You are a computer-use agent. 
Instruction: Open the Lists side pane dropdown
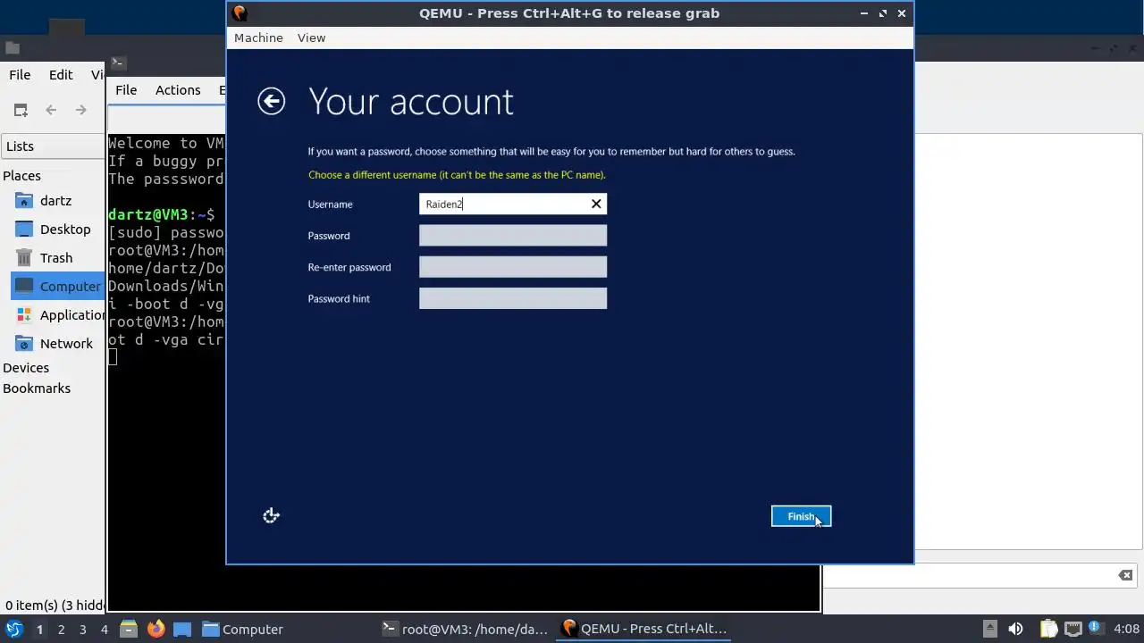tap(53, 146)
